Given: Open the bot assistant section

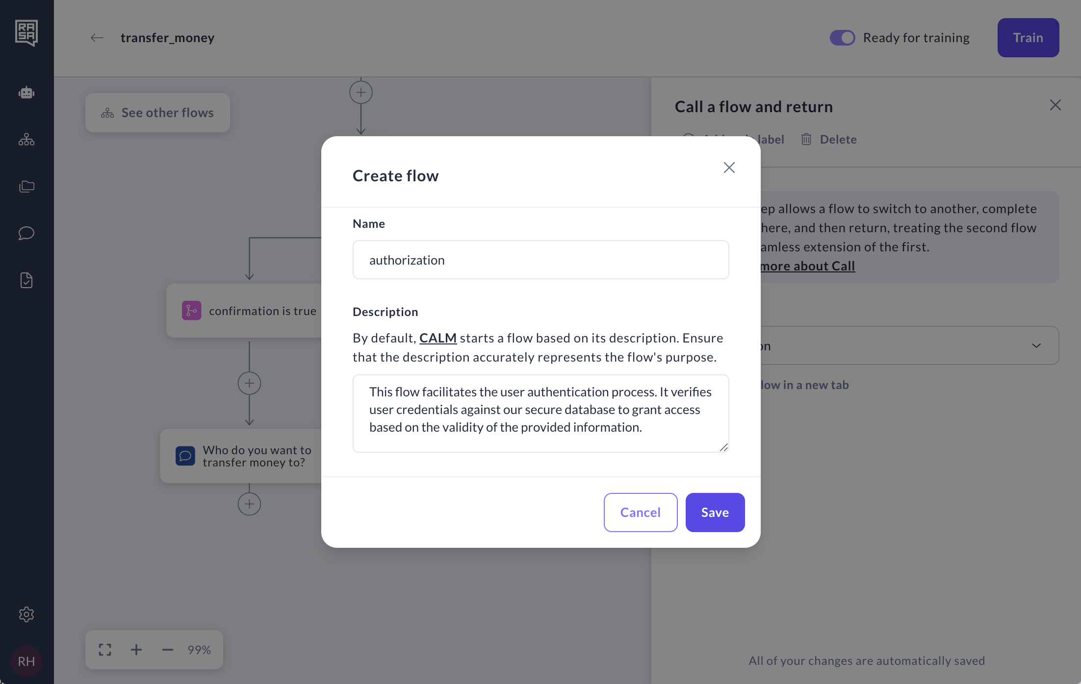Looking at the screenshot, I should 26,92.
